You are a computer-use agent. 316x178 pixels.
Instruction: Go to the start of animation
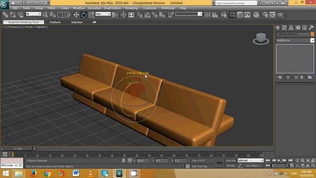click(268, 160)
